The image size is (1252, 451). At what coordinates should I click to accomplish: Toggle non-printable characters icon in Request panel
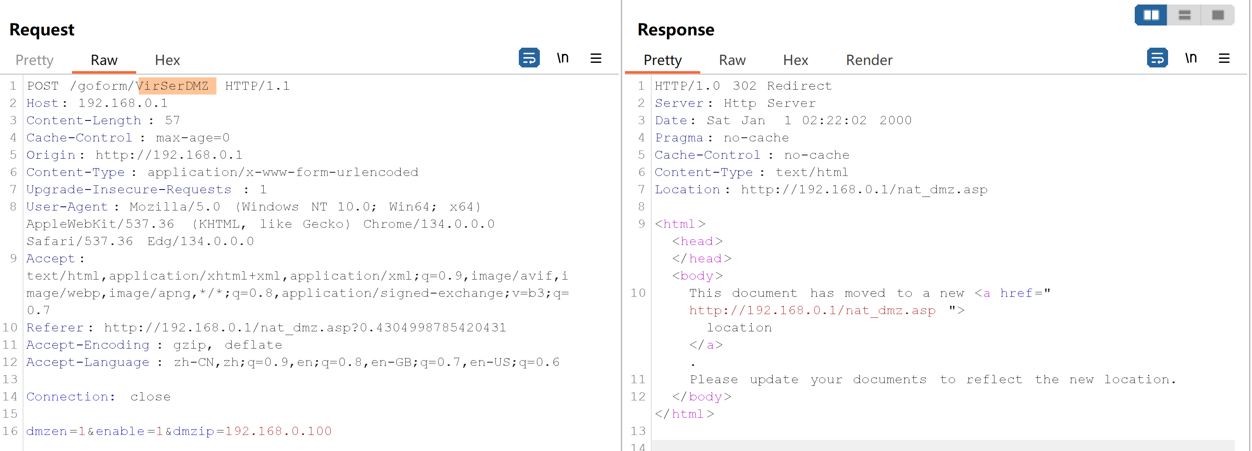562,58
